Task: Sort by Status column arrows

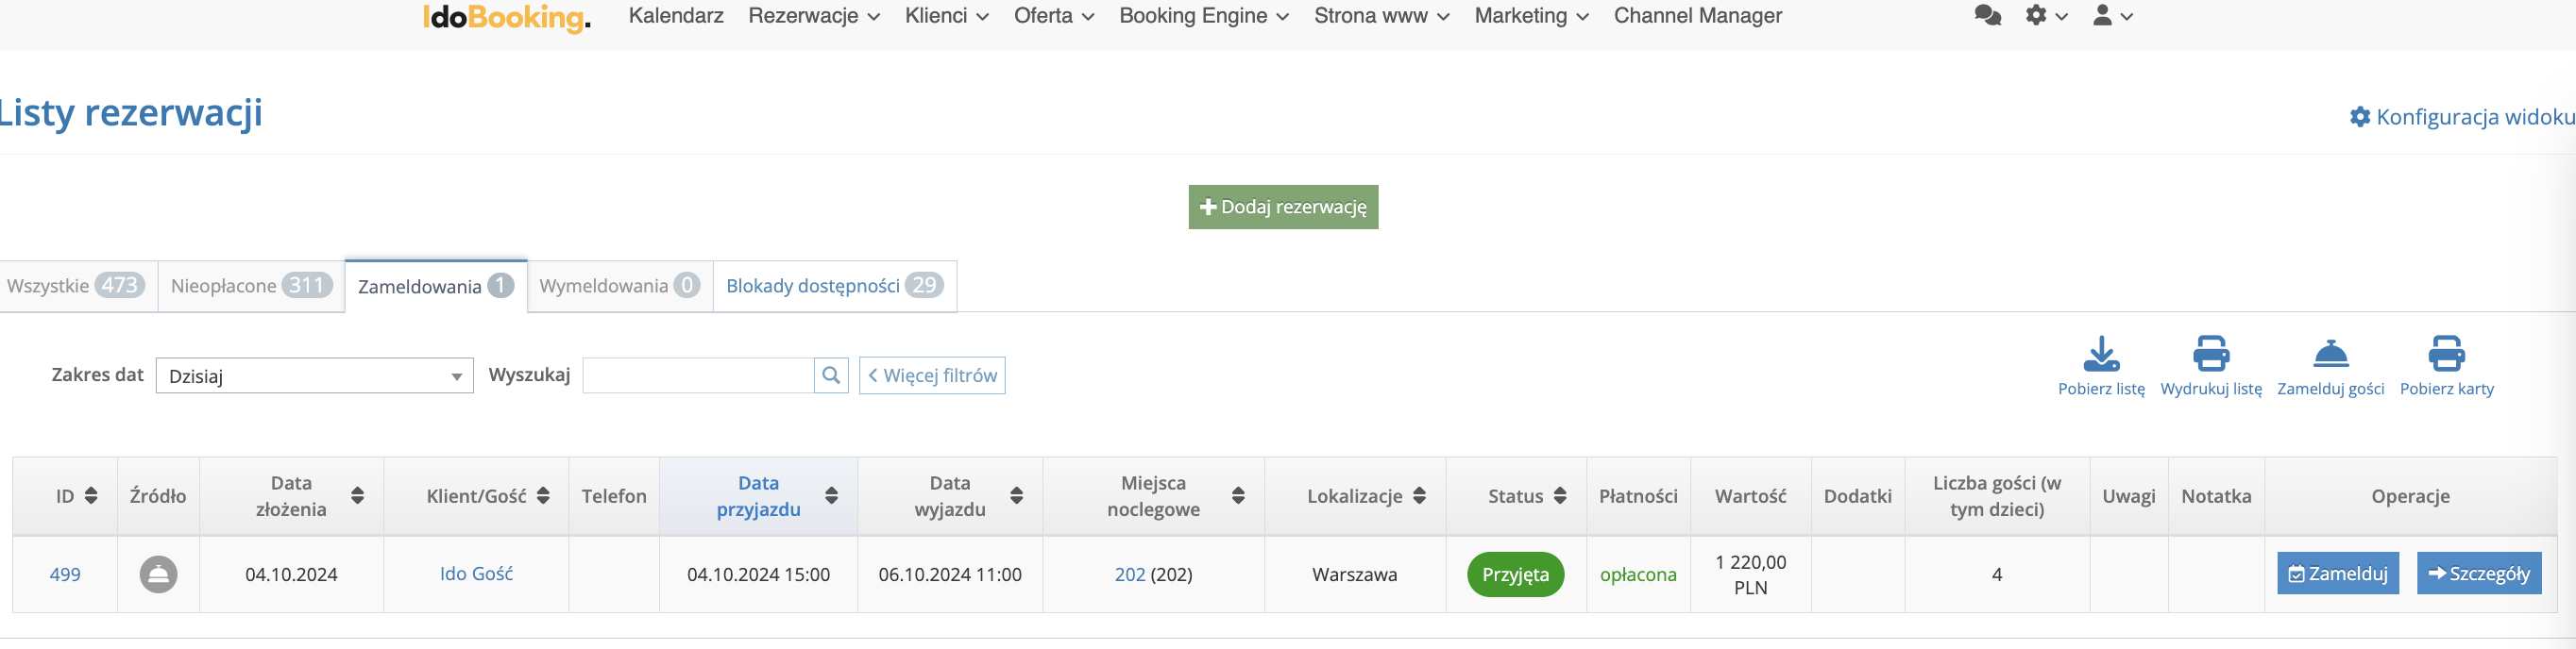Action: 1560,495
